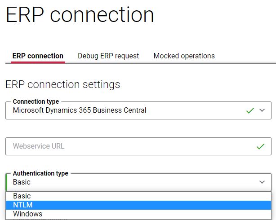
Task: Click the ERP connection settings heading
Action: [x=62, y=84]
